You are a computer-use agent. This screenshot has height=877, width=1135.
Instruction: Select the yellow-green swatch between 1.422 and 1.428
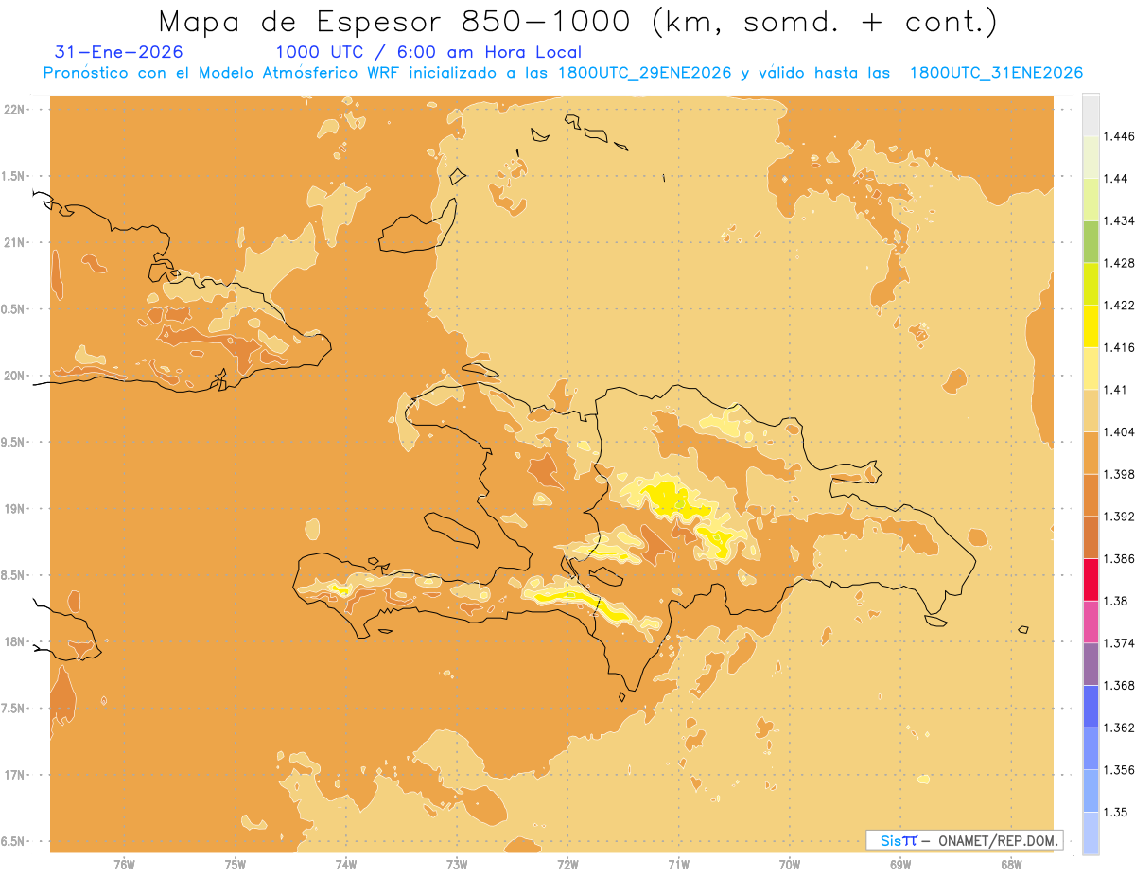tap(1091, 284)
